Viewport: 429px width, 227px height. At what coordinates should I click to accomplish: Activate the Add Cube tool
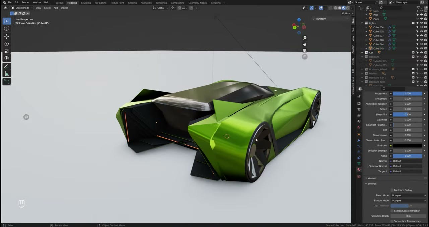(x=6, y=82)
